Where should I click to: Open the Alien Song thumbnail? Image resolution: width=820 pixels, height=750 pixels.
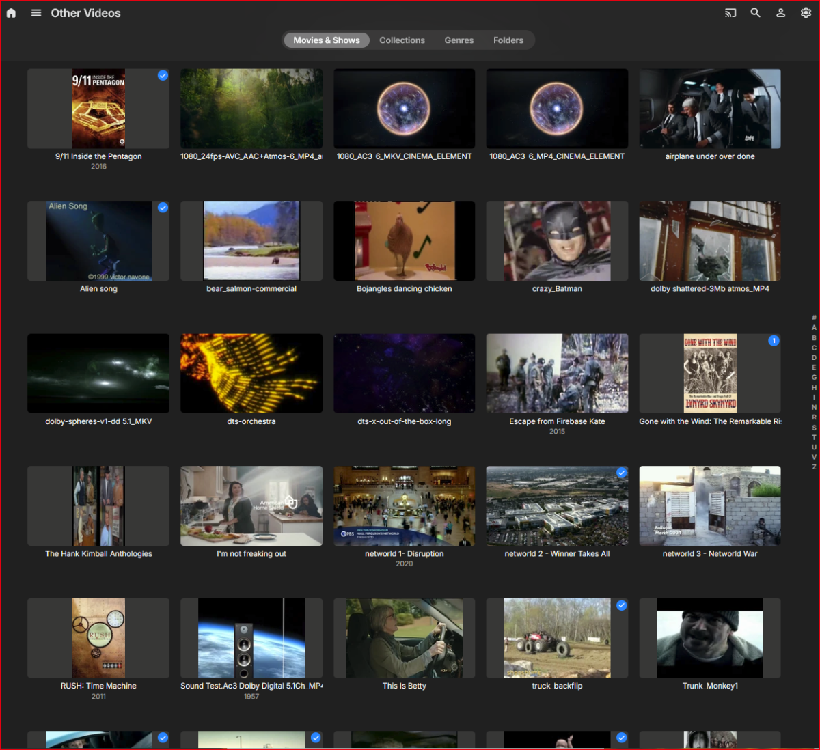tap(98, 240)
